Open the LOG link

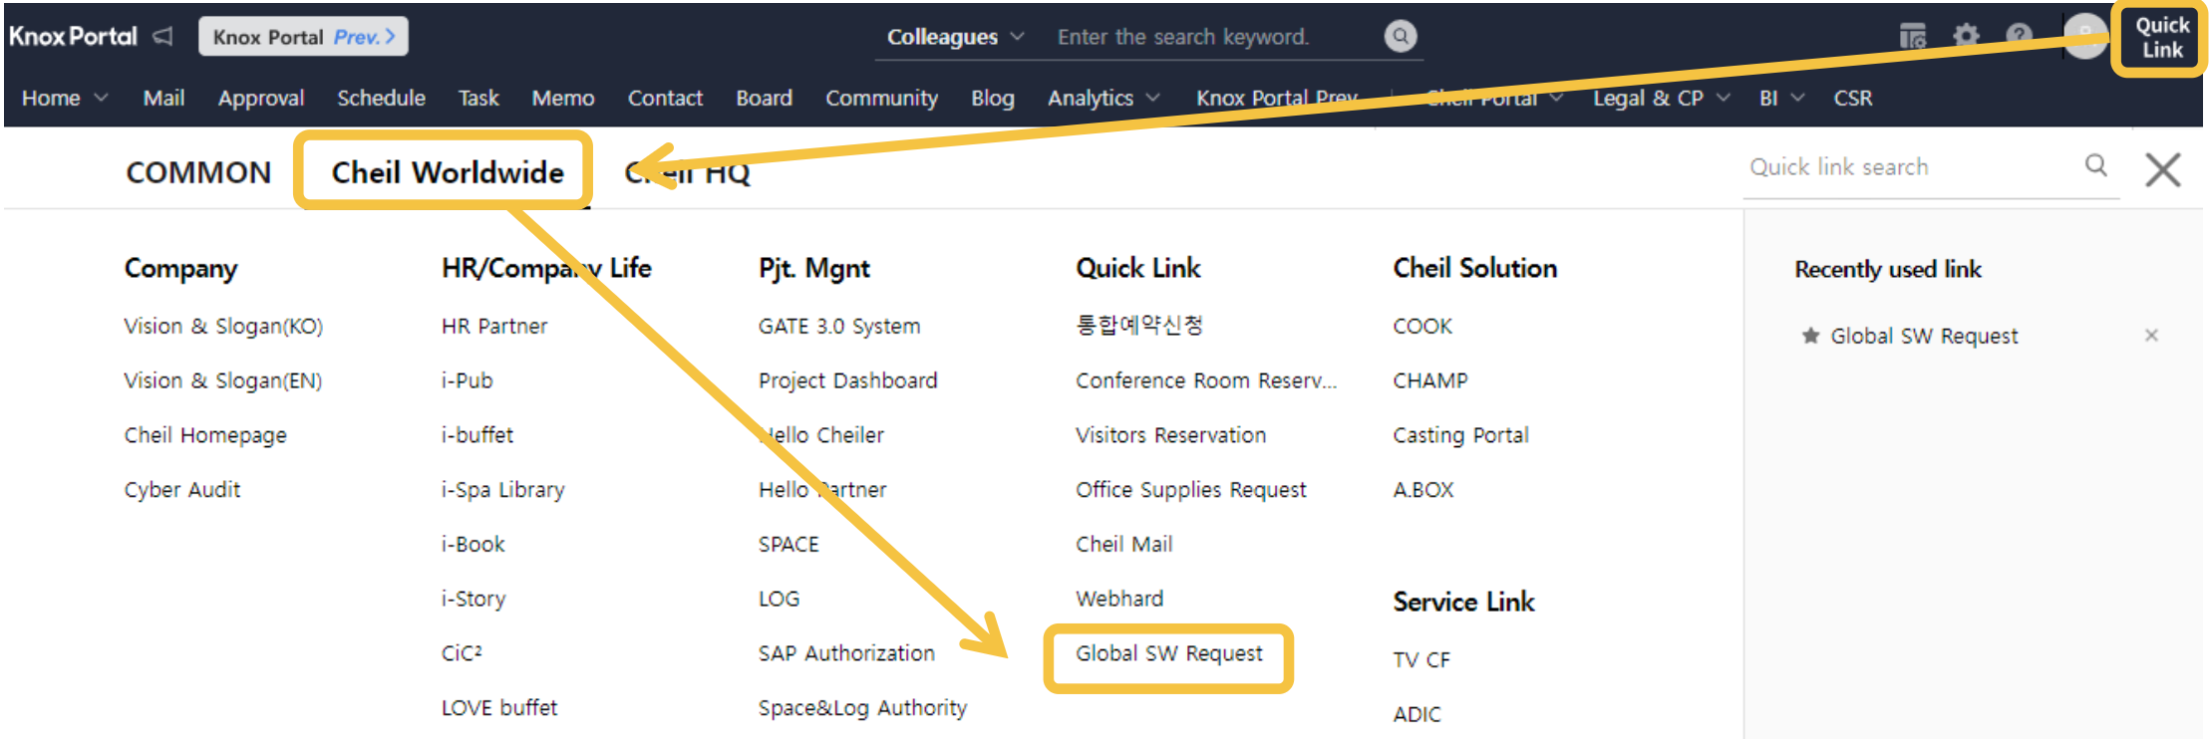point(779,600)
